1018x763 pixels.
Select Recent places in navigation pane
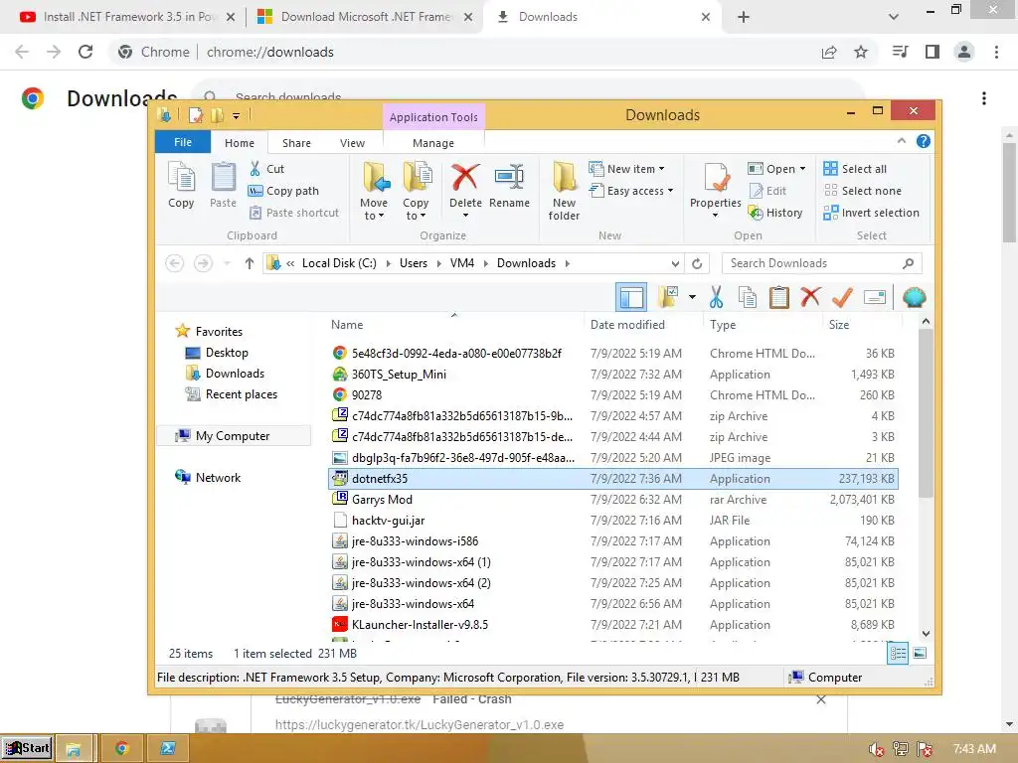[x=241, y=393]
